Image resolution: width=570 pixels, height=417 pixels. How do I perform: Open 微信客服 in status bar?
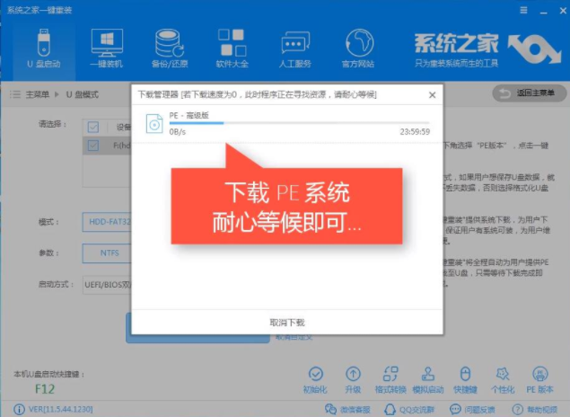[347, 409]
